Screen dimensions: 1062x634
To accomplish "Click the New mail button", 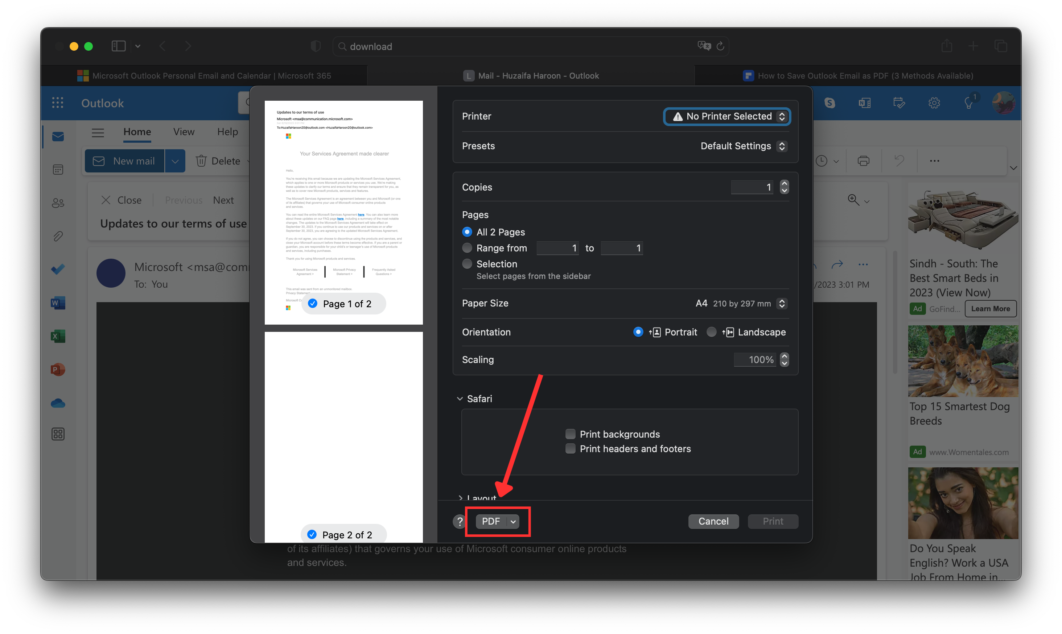I will (x=124, y=161).
